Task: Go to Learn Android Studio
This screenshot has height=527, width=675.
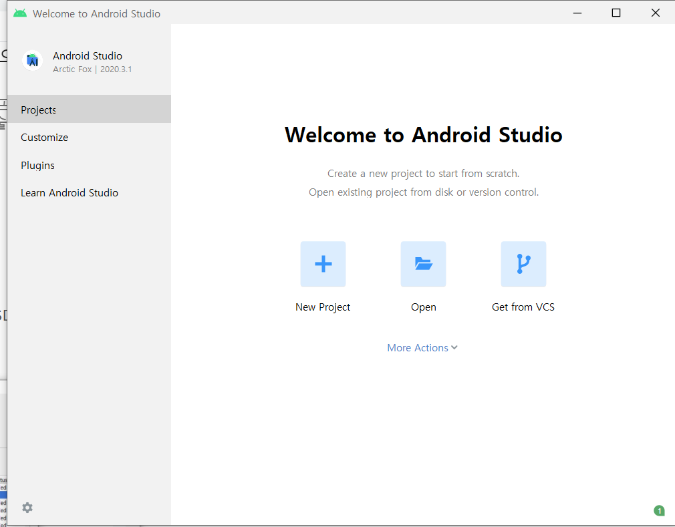Action: 89,193
